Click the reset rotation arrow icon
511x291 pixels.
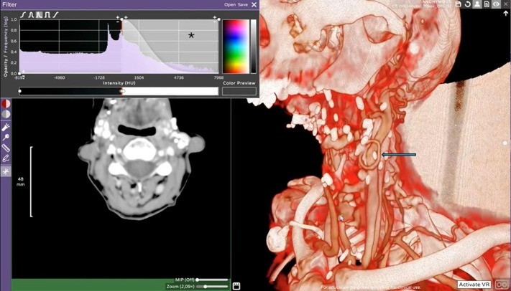click(468, 4)
